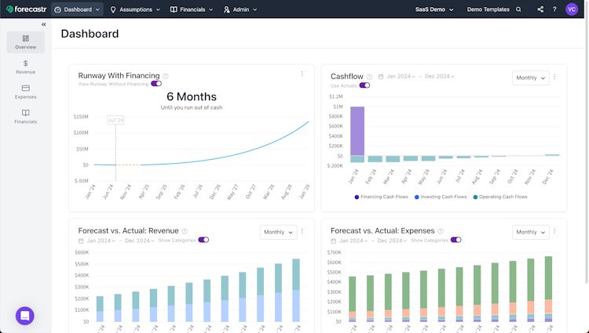Image resolution: width=589 pixels, height=333 pixels.
Task: Open the Admin nav menu
Action: pyautogui.click(x=240, y=9)
